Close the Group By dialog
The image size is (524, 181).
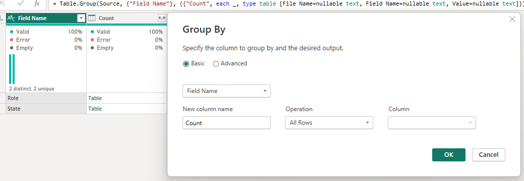(512, 19)
